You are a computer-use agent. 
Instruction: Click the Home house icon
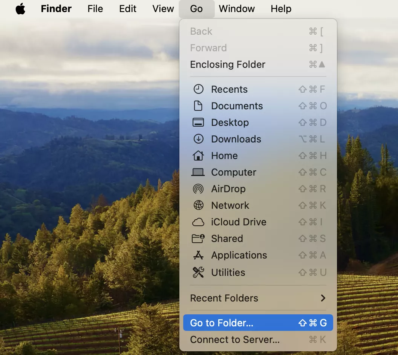pyautogui.click(x=198, y=156)
